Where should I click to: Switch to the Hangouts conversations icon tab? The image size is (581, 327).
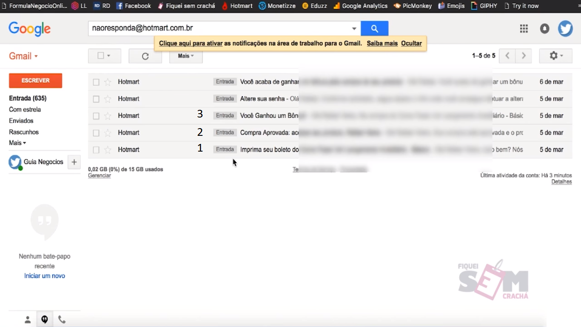click(45, 320)
